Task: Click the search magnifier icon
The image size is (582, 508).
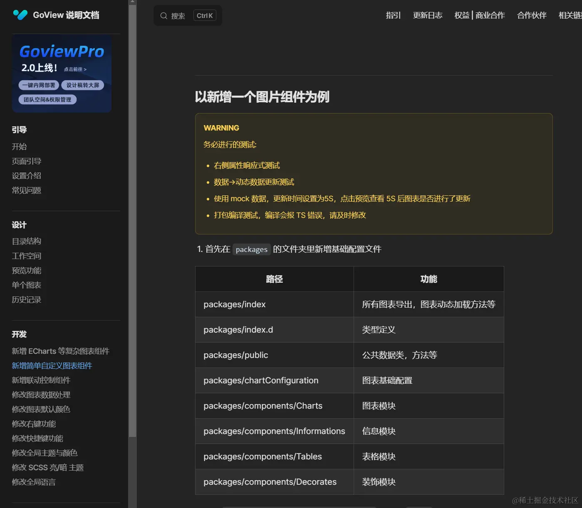Action: click(x=164, y=16)
